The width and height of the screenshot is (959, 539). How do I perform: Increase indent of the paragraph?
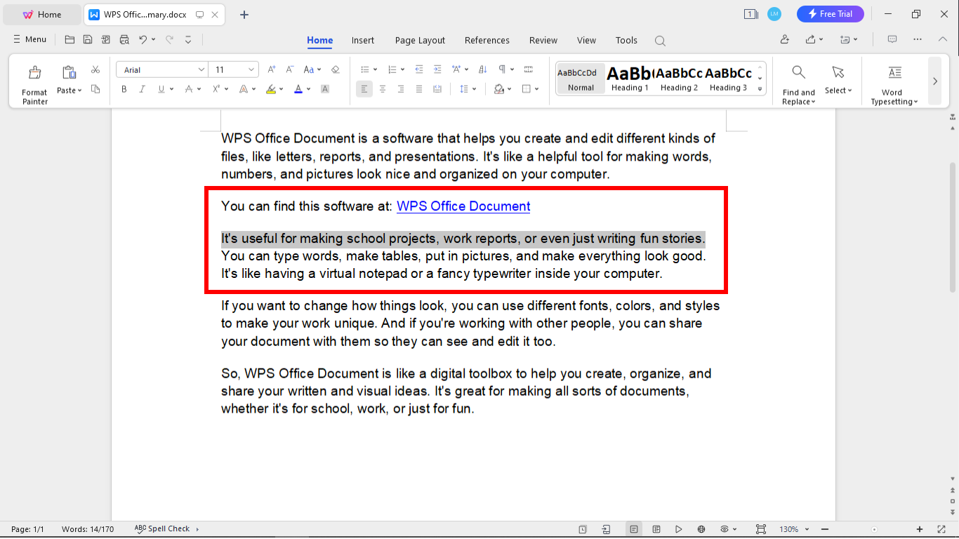click(x=437, y=69)
